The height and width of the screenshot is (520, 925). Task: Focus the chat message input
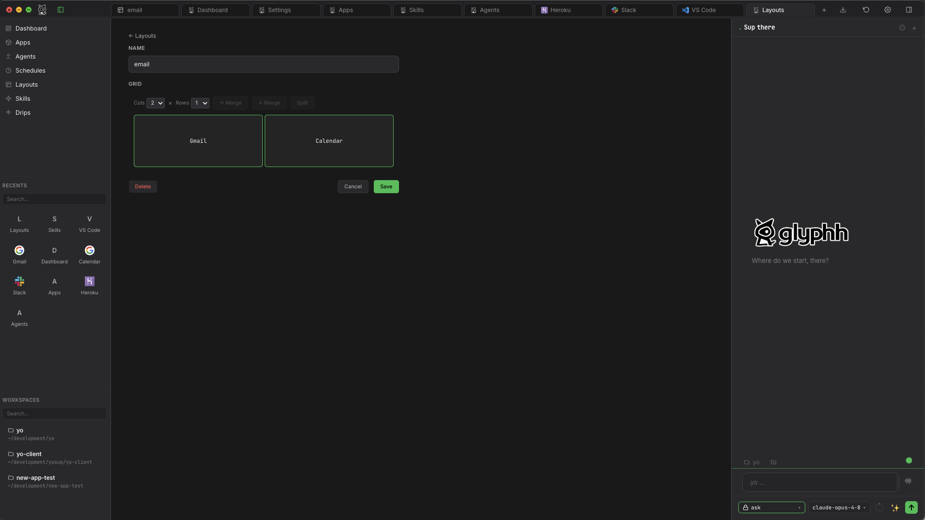820,483
